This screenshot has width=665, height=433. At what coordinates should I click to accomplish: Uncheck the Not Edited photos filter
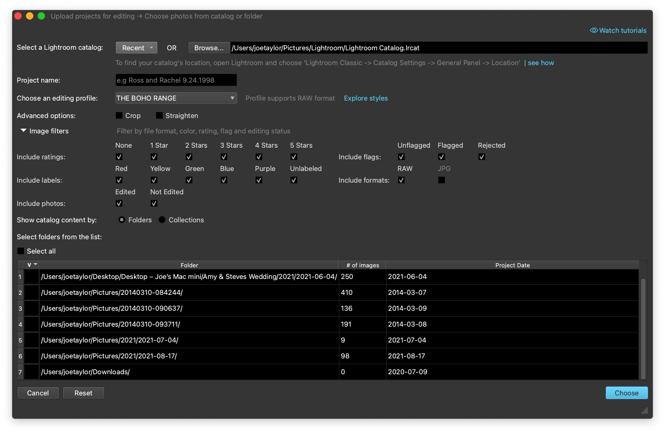[154, 203]
